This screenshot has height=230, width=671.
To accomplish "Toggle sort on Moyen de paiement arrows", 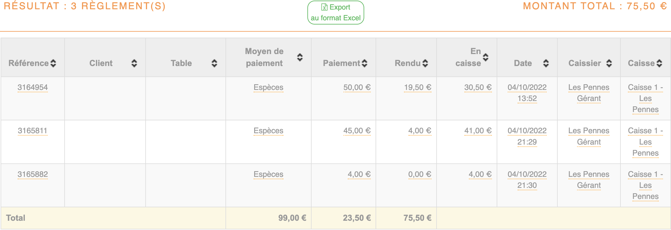I will [x=300, y=57].
